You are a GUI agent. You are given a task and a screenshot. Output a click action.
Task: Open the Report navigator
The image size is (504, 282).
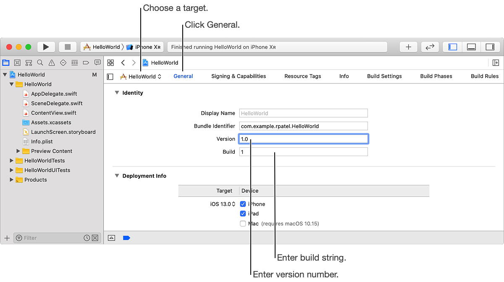tap(97, 63)
